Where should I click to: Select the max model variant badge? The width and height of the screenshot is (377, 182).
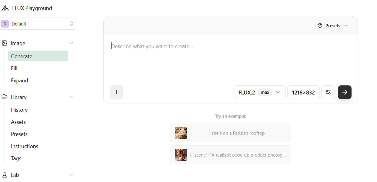[x=265, y=92]
